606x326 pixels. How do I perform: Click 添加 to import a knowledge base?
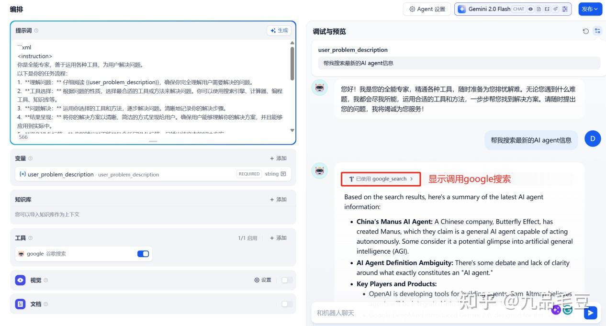click(278, 199)
